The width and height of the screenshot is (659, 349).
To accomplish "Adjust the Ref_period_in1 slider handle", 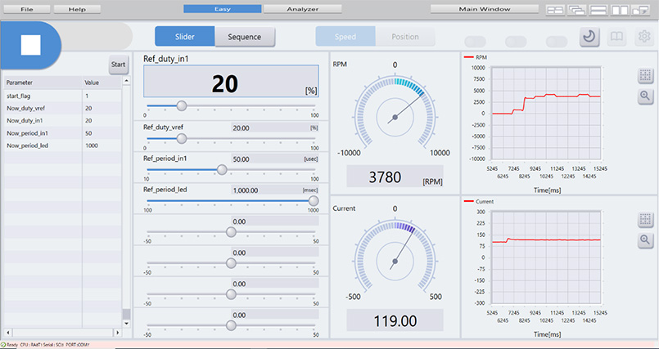I will click(222, 170).
